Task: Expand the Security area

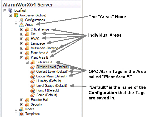Action: [x=21, y=104]
